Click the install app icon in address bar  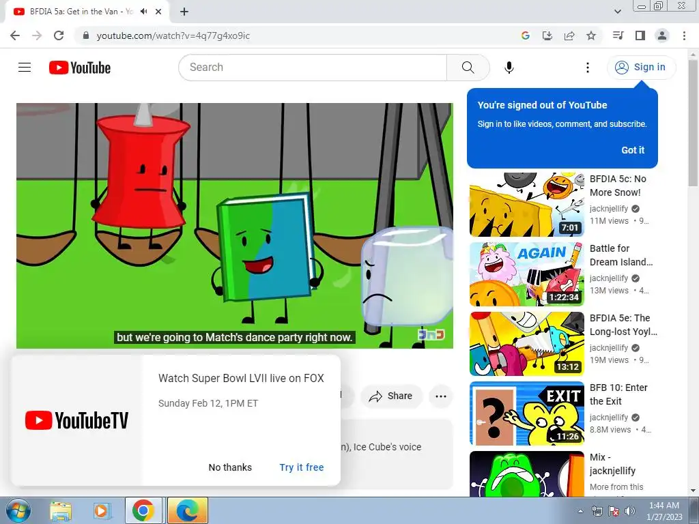point(547,35)
